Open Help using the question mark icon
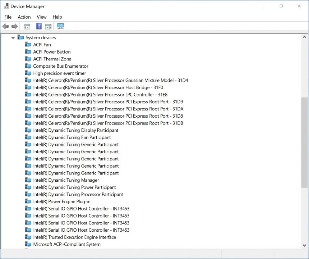The image size is (309, 259). [38, 26]
